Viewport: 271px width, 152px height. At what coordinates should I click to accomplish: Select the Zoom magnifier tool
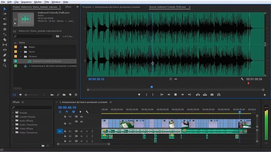coord(5,65)
